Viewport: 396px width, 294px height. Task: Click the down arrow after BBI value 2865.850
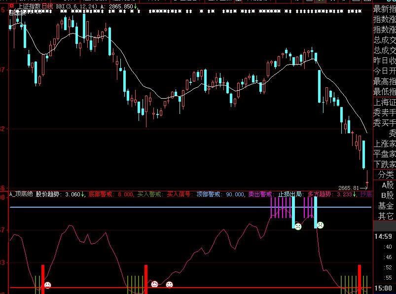136,6
